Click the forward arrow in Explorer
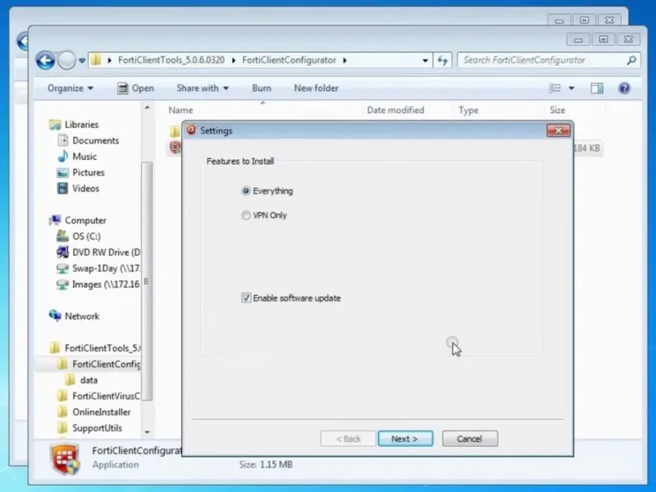This screenshot has height=492, width=656. 66,60
